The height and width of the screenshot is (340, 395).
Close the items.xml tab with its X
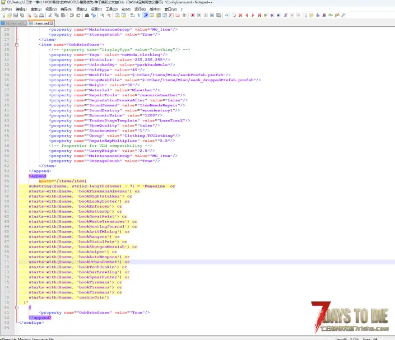point(52,23)
